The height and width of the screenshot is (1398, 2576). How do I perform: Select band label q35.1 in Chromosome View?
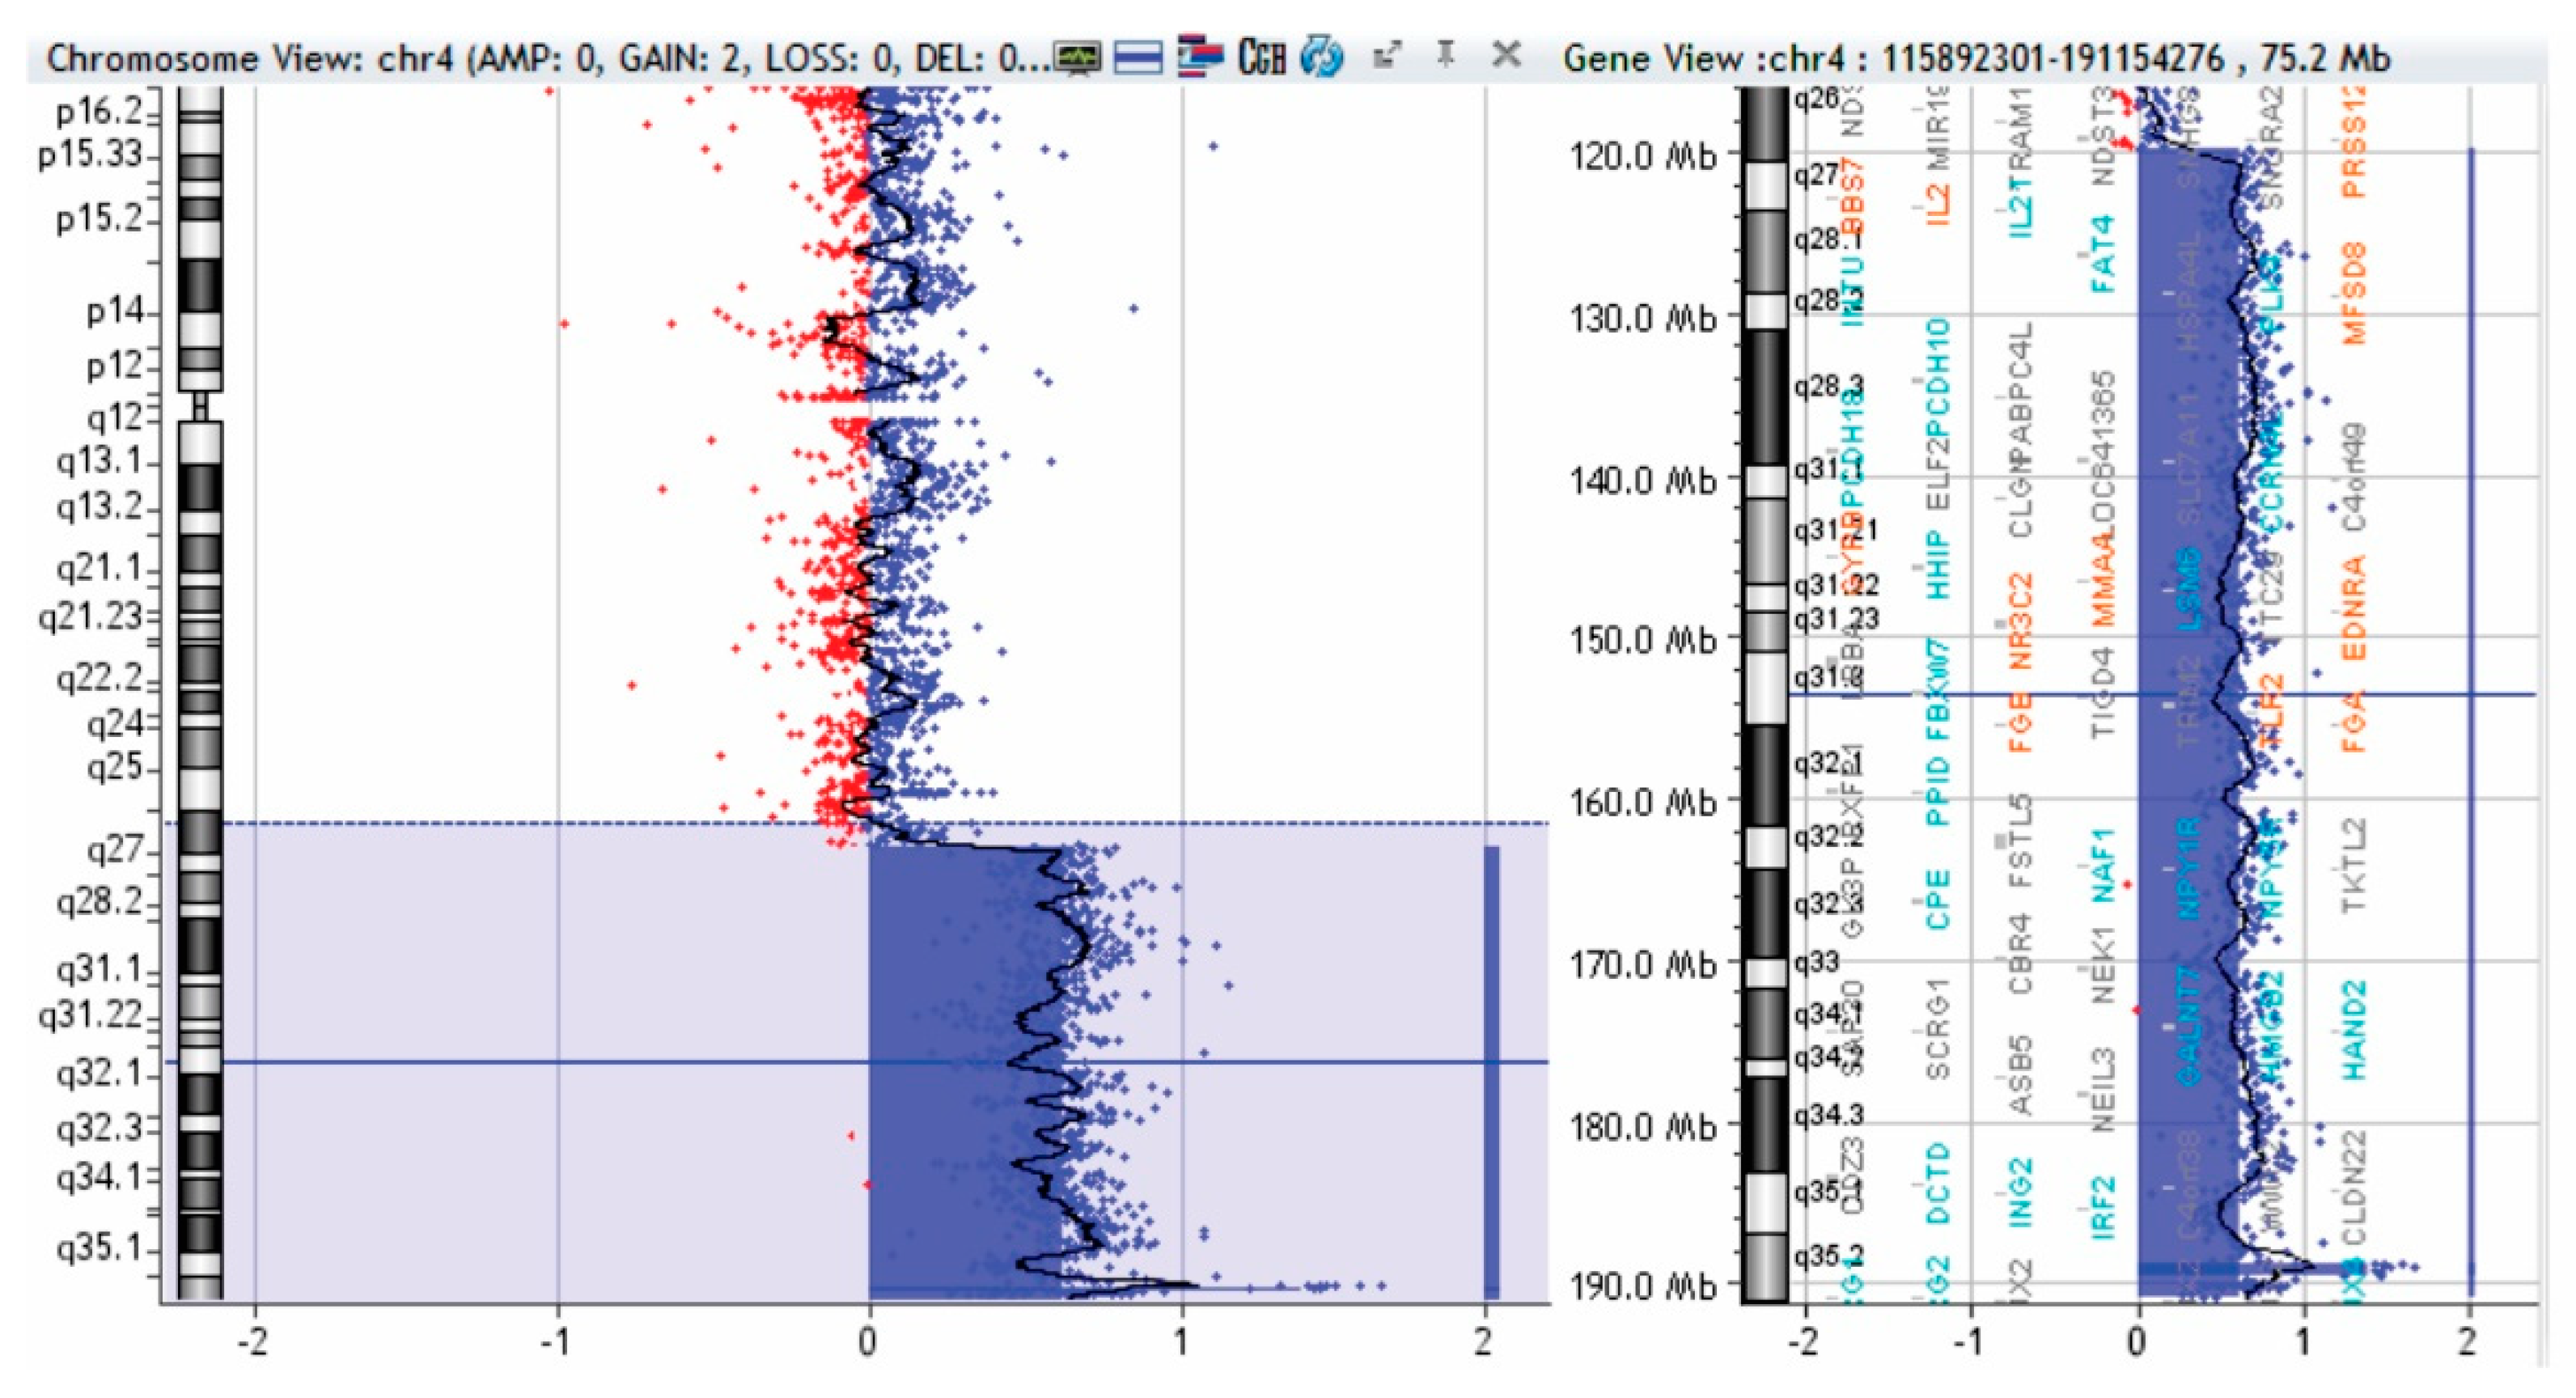pos(101,1248)
